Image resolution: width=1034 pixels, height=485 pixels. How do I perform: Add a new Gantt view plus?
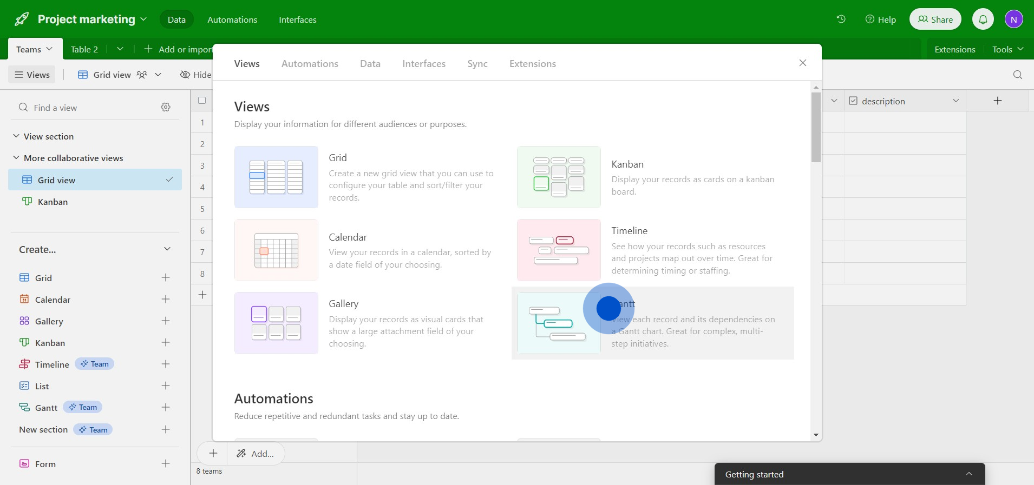click(x=166, y=407)
